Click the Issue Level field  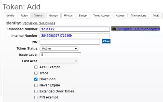click(x=60, y=55)
